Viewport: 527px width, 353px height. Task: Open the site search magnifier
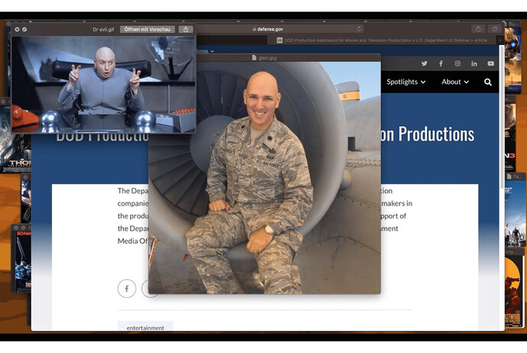pos(488,82)
